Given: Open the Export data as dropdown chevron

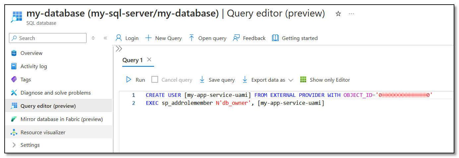Looking at the screenshot, I should [x=291, y=80].
